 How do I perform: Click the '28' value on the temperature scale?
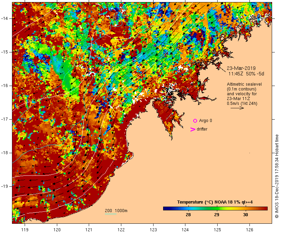[188, 215]
